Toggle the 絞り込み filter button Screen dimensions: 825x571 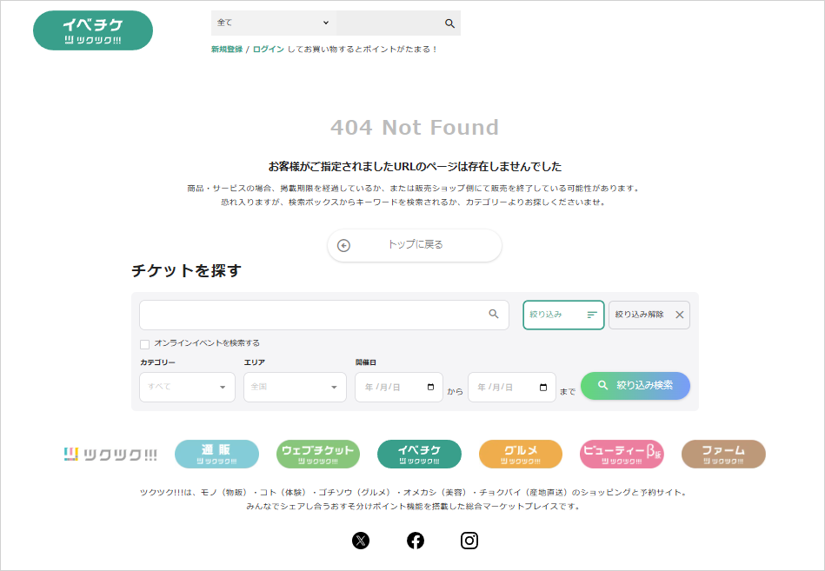[562, 315]
